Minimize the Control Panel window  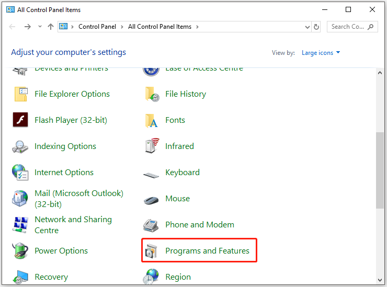click(x=325, y=9)
